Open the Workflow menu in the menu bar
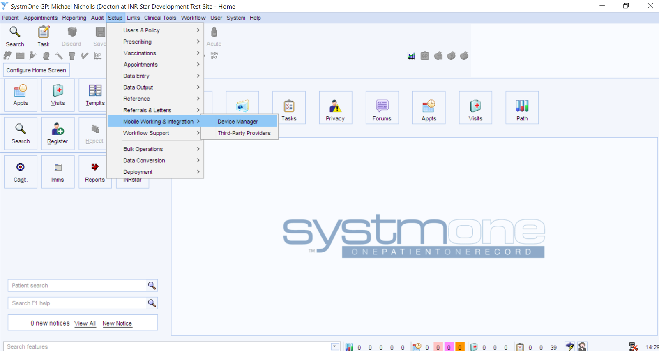The width and height of the screenshot is (659, 351). click(193, 18)
